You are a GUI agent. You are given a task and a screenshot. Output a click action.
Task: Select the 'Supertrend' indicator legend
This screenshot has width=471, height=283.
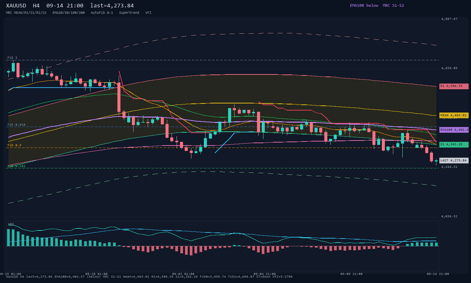pyautogui.click(x=129, y=13)
